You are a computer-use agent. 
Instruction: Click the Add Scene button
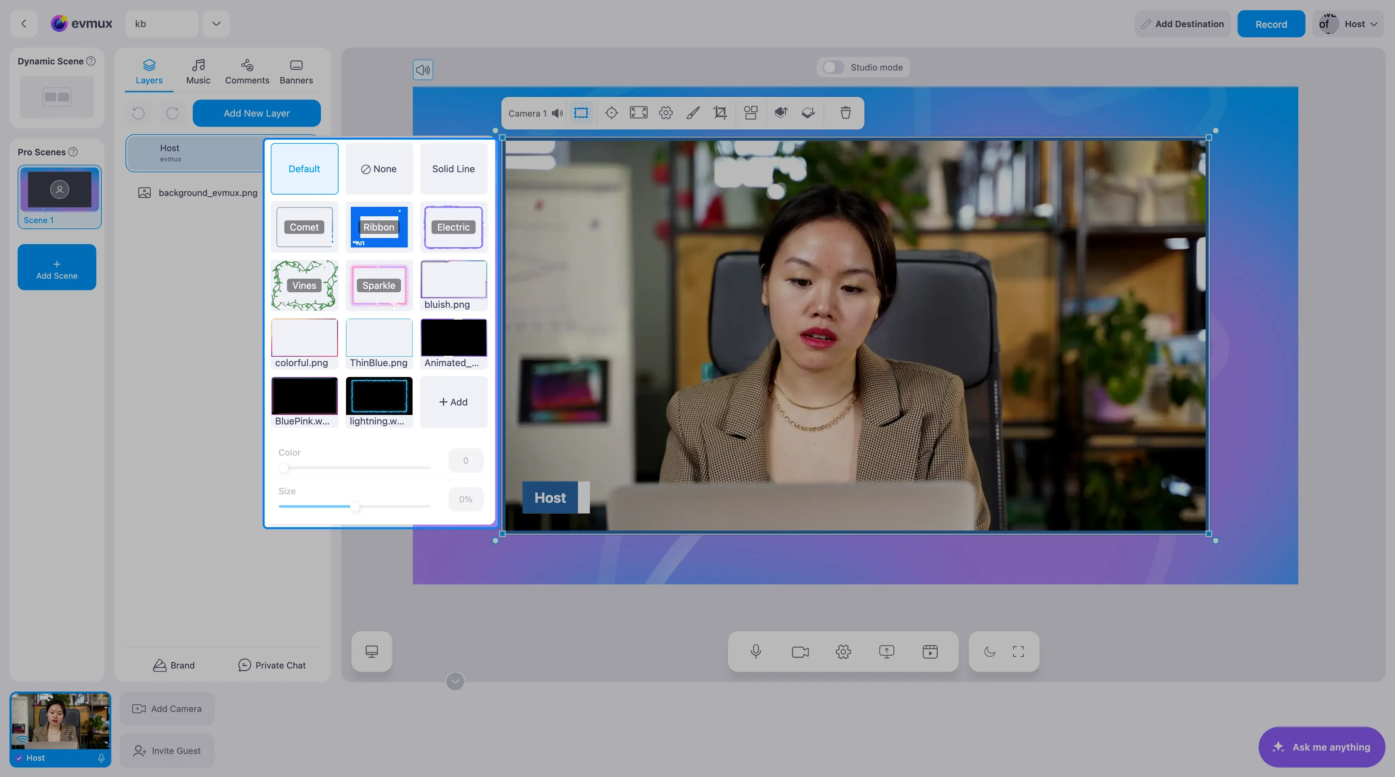coord(57,267)
